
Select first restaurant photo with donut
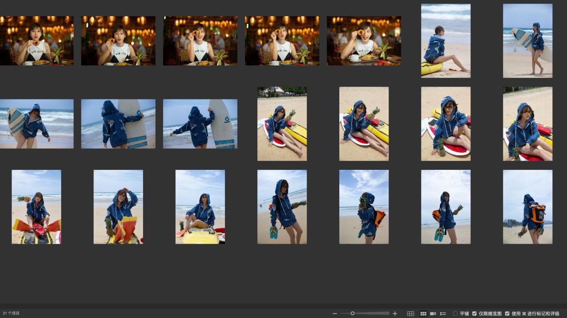coord(37,41)
